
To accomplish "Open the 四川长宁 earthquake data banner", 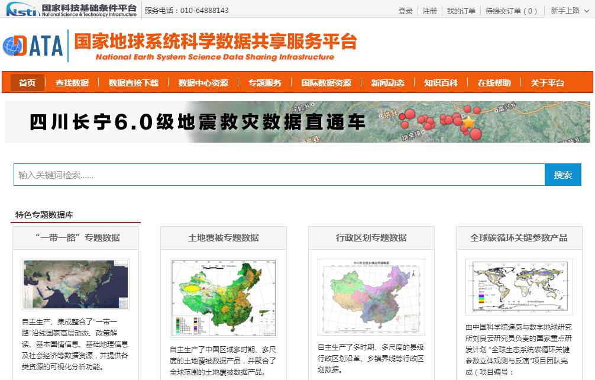I will point(297,122).
